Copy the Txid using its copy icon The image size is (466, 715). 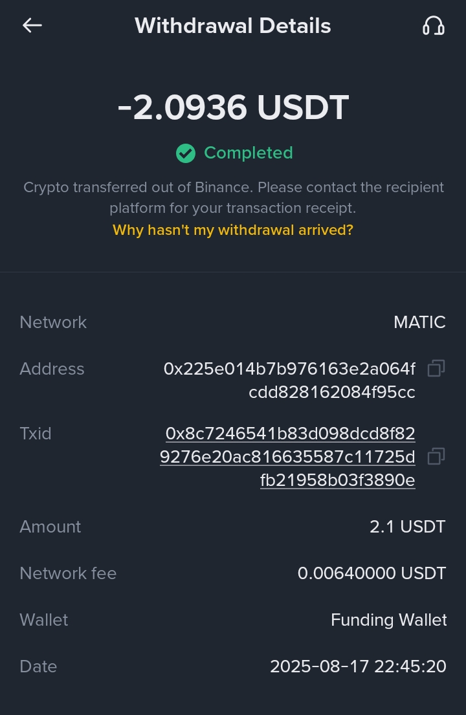coord(436,456)
